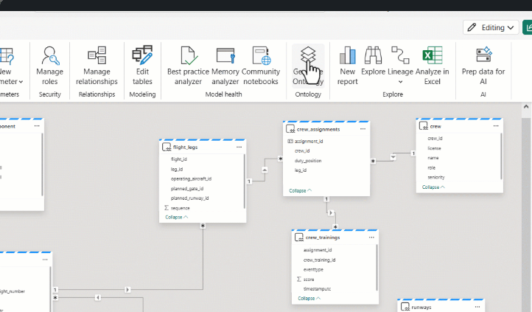Create a New report
The image size is (532, 312).
[348, 66]
